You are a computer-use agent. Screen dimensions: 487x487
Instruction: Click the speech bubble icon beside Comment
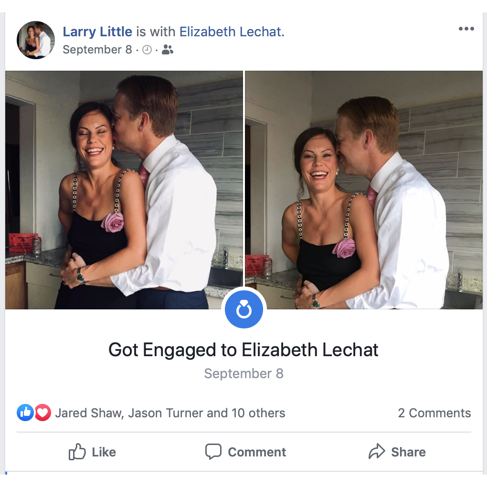click(x=214, y=451)
